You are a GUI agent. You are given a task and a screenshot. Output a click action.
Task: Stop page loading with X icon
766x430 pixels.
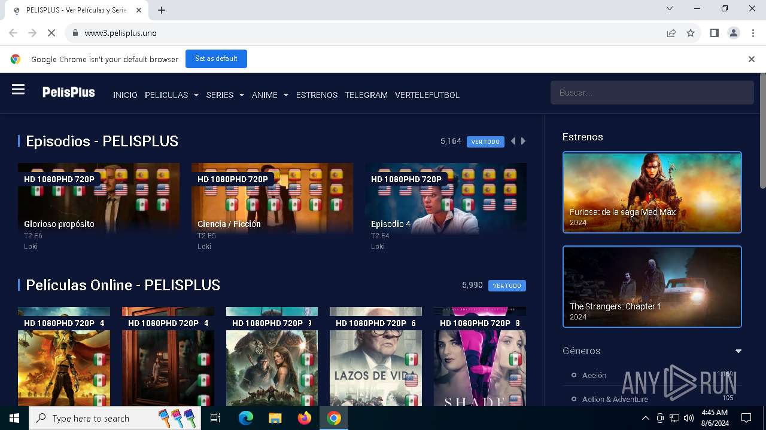(x=51, y=33)
